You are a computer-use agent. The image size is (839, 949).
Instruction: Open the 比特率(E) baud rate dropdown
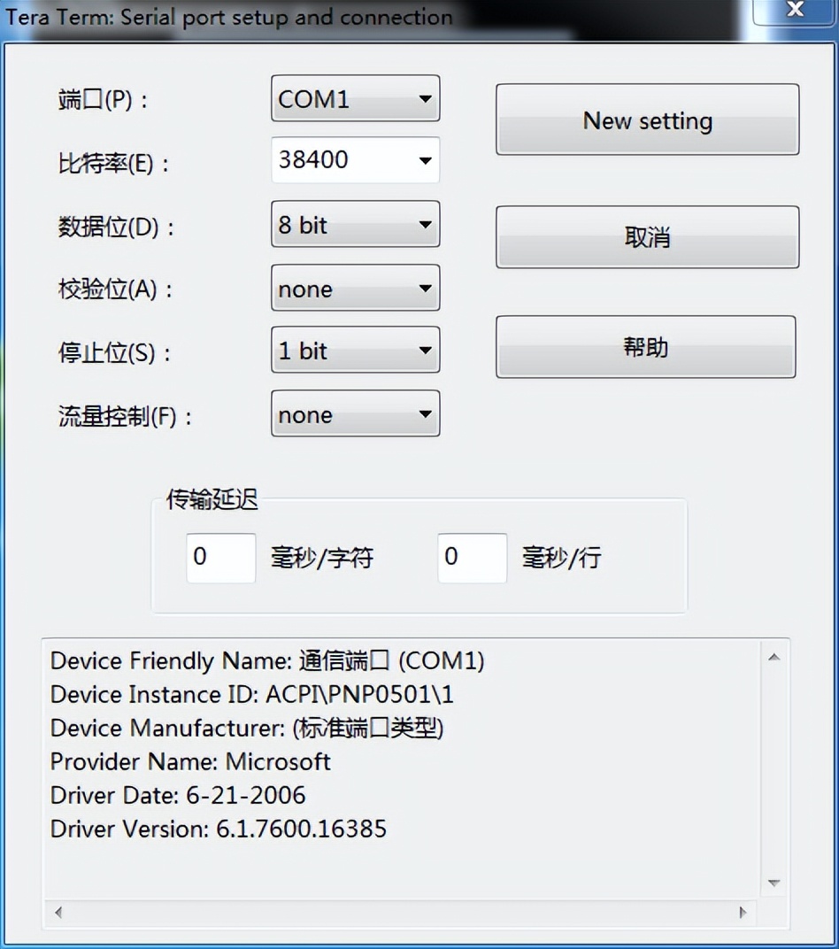tap(354, 160)
